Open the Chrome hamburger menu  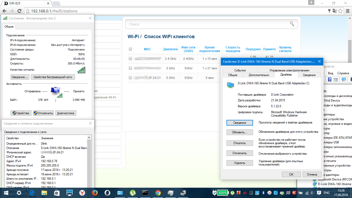click(x=348, y=11)
